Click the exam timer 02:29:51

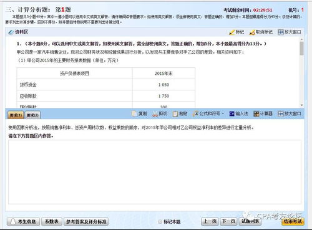click(x=263, y=10)
